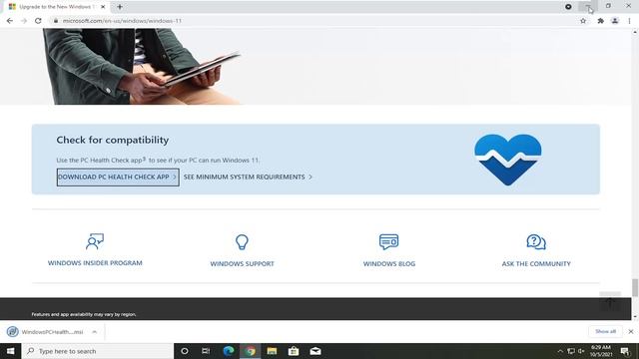Click the Ask the Community chat icon
This screenshot has height=359, width=639.
536,241
